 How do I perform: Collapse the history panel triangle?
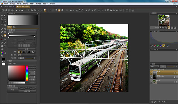click(x=151, y=49)
